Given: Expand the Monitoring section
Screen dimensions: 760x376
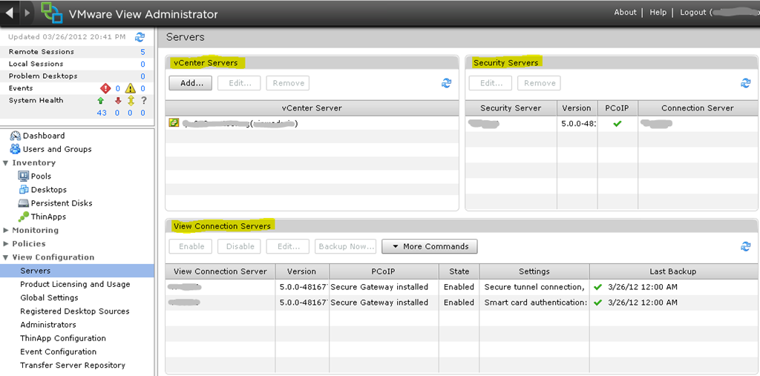Looking at the screenshot, I should click(x=7, y=231).
